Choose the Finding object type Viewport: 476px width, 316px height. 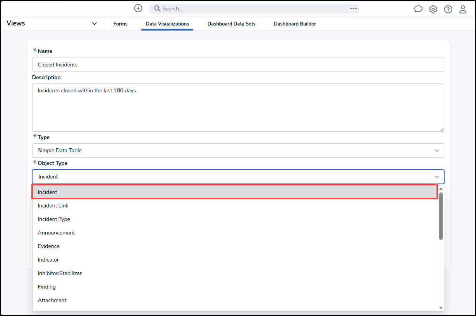click(235, 287)
